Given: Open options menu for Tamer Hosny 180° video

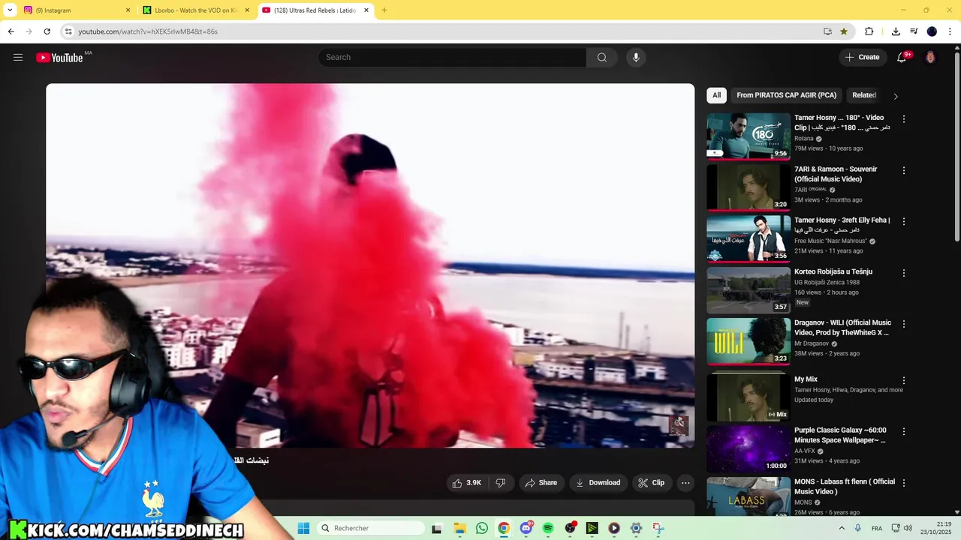Looking at the screenshot, I should pos(904,119).
